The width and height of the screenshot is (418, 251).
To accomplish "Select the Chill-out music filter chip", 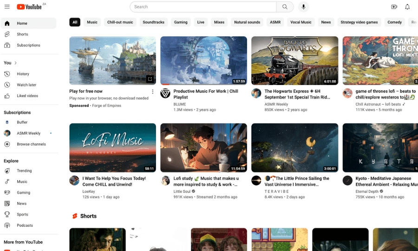I will tap(120, 22).
